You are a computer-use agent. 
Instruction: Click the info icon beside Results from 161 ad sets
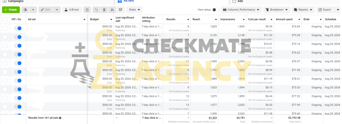click(x=60, y=118)
